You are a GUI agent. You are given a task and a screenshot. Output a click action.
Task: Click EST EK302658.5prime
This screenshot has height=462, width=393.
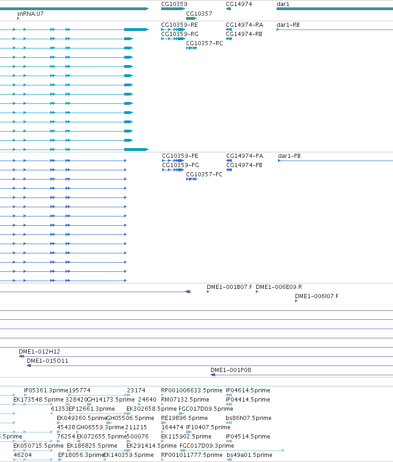tap(151, 409)
